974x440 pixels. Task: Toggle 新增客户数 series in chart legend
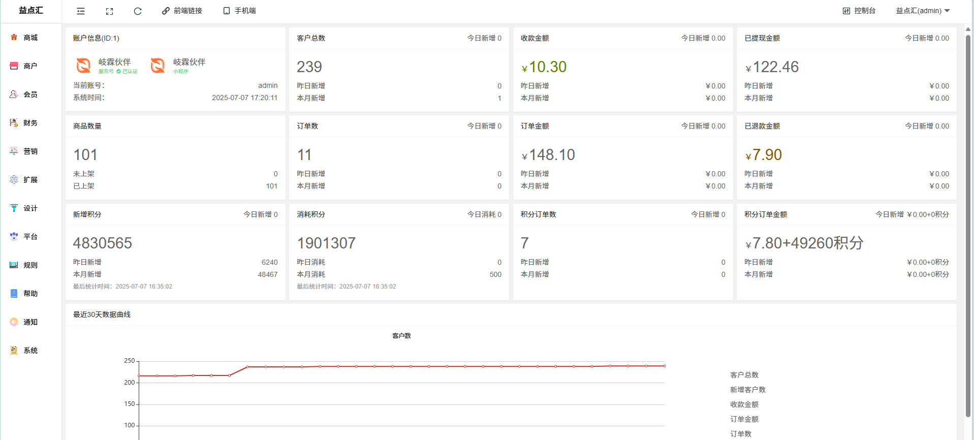[747, 390]
